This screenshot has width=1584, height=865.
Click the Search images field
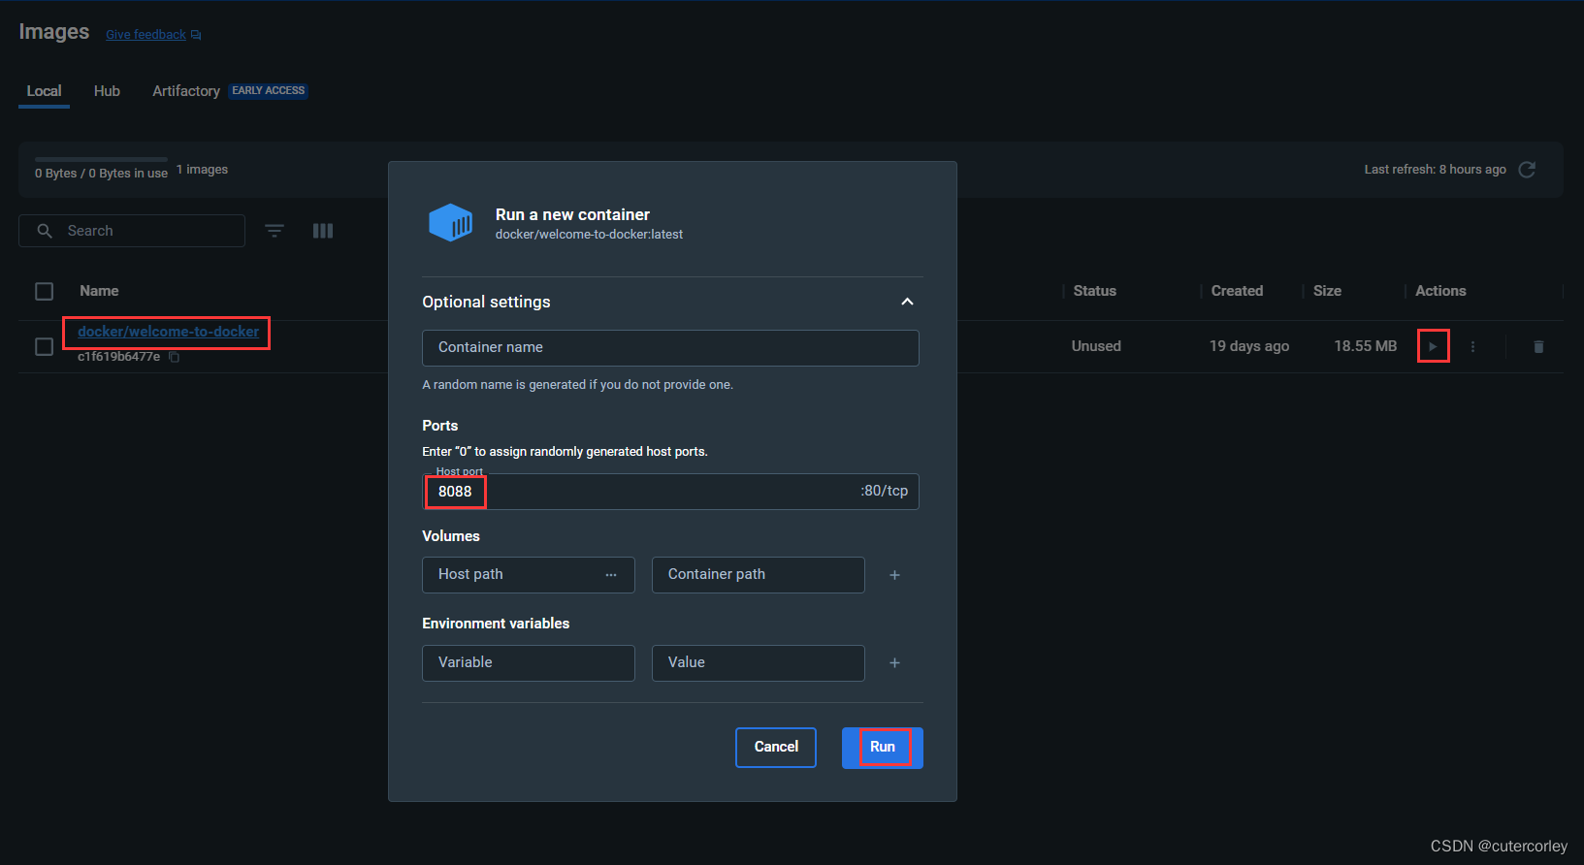point(132,231)
